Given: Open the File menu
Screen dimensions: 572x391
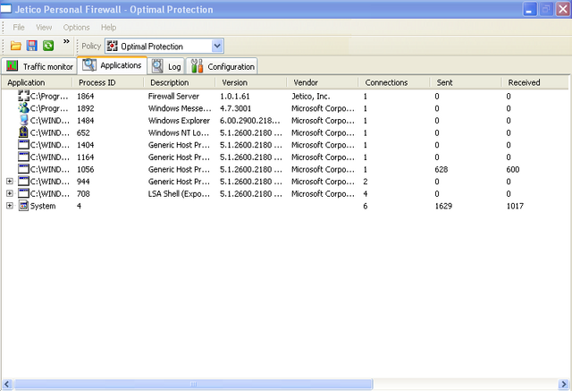Looking at the screenshot, I should (19, 28).
